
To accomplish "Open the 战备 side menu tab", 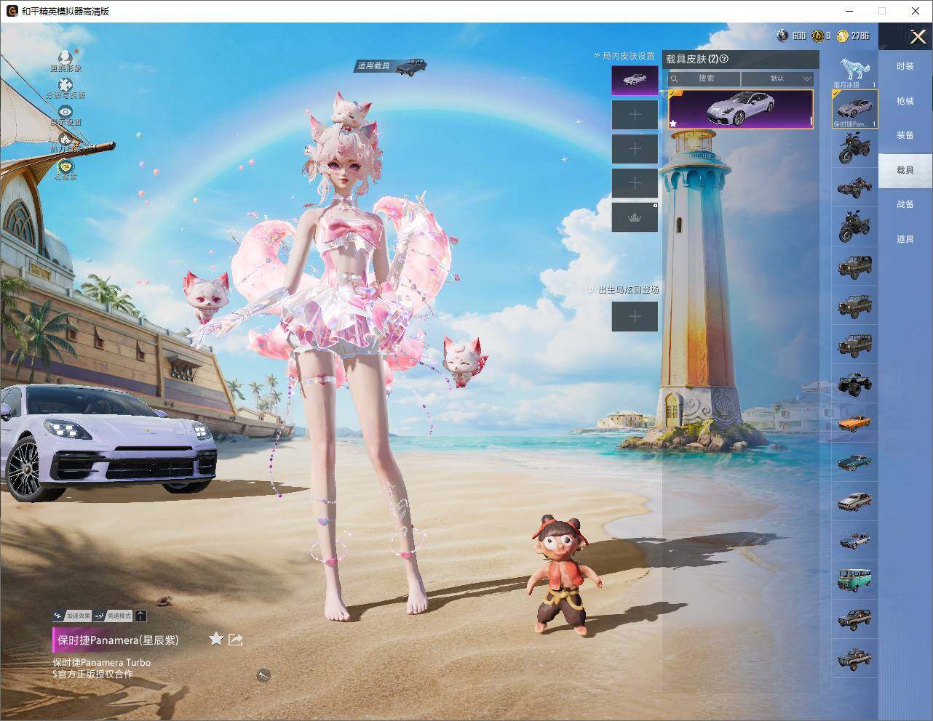I will coord(905,204).
